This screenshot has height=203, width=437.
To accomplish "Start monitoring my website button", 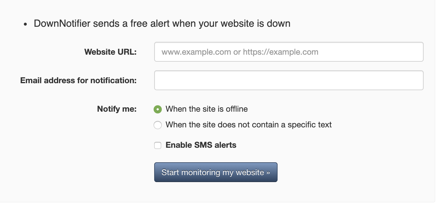I will 216,172.
